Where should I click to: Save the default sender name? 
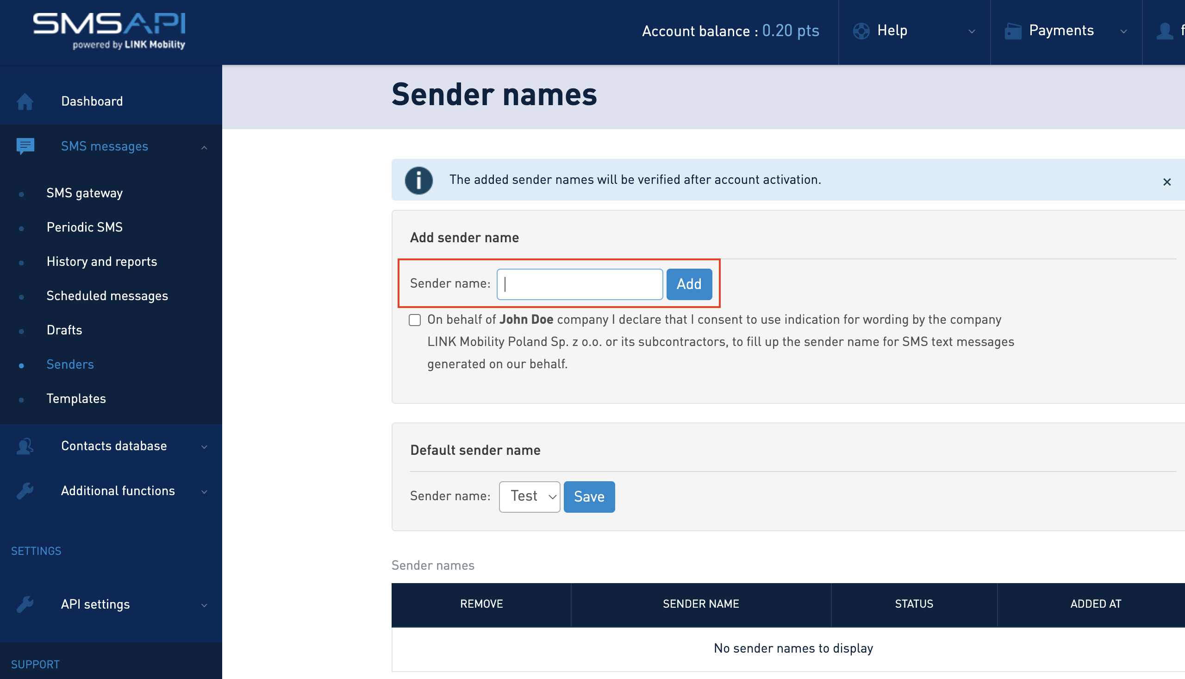[589, 497]
